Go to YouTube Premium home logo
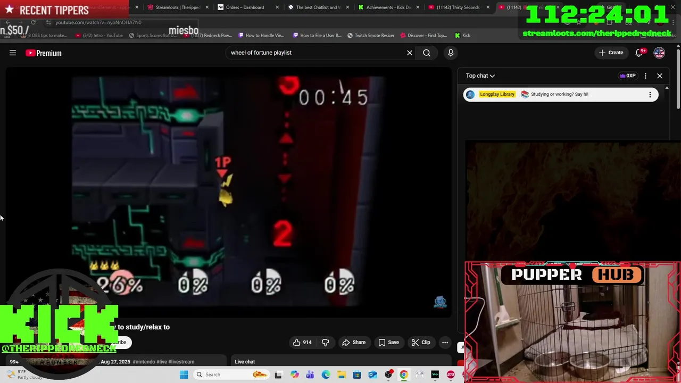Screen dimensions: 681x383 44,53
